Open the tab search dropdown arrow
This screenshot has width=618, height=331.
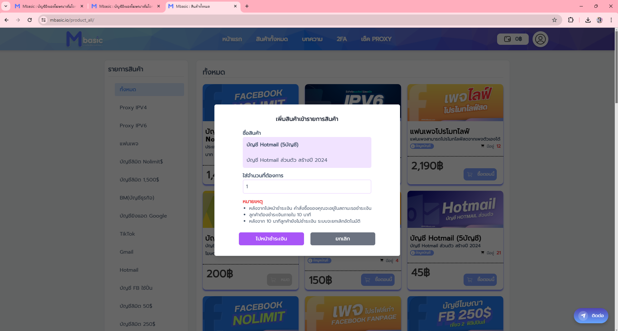coord(6,6)
